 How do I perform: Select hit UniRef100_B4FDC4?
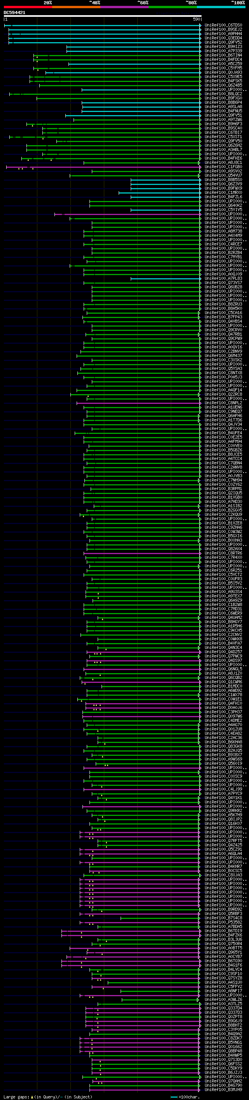coord(223,59)
